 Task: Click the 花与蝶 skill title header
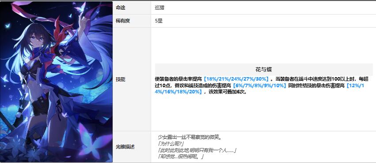click(264, 70)
